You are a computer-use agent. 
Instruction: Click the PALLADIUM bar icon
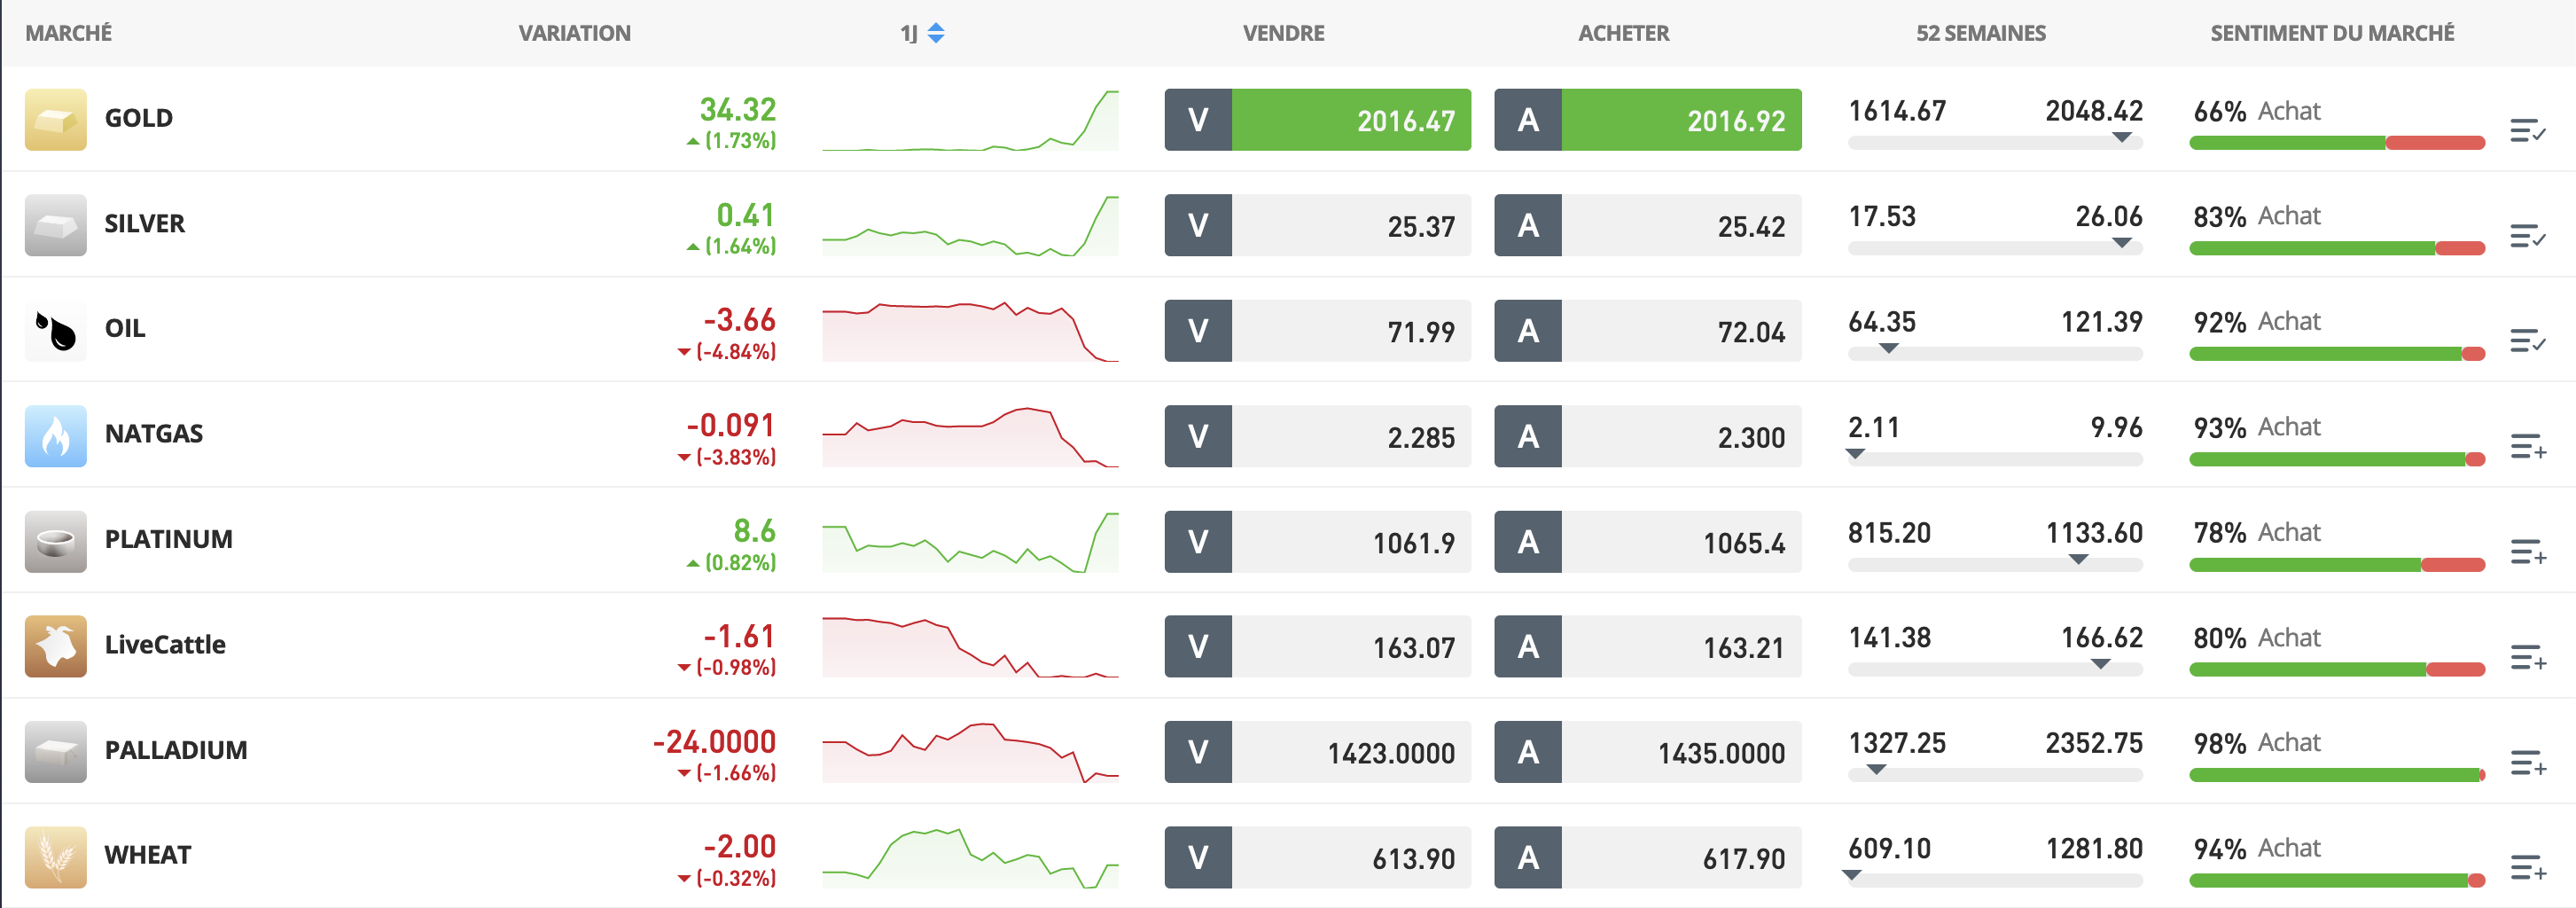[55, 752]
